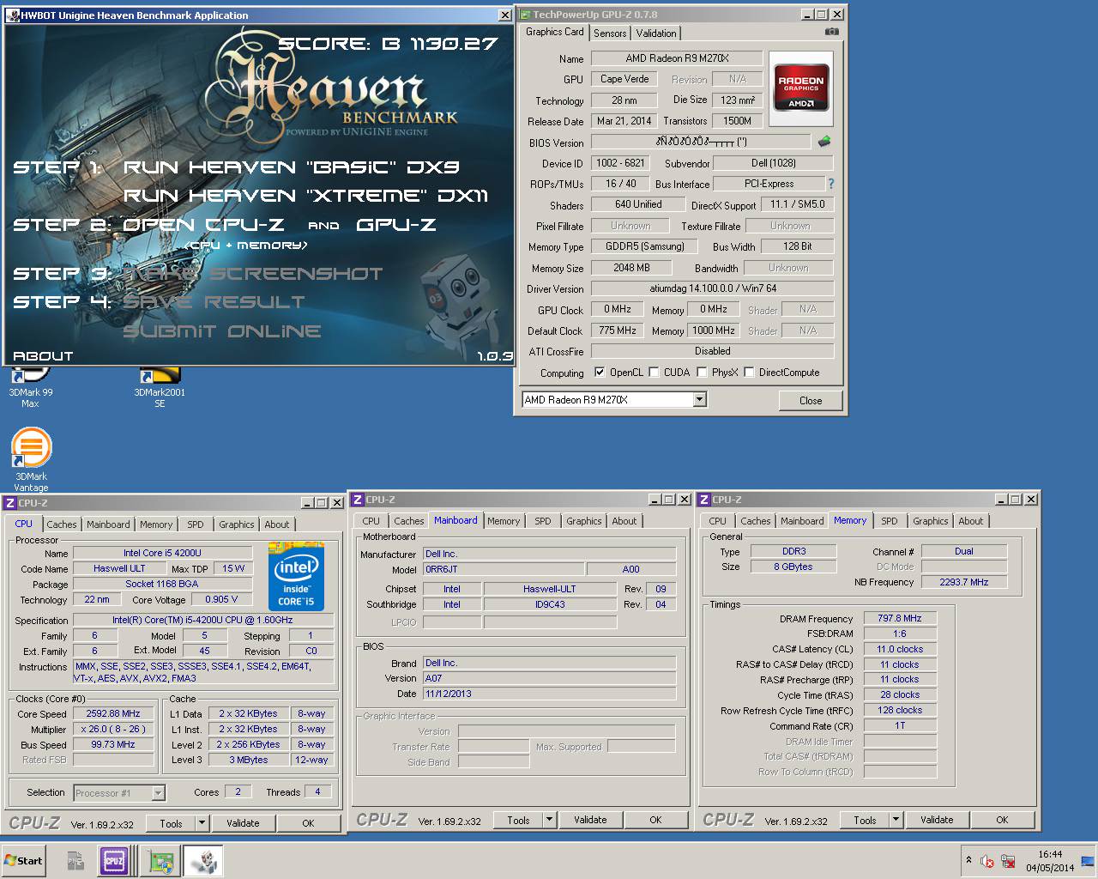1098x879 pixels.
Task: Click the muted volume tray icon
Action: point(987,861)
